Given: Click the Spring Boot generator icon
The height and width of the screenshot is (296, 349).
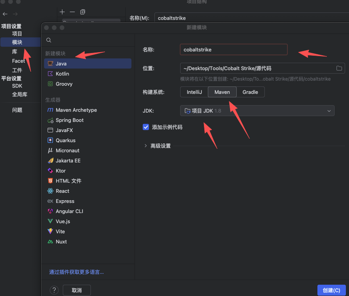Looking at the screenshot, I should (x=50, y=120).
